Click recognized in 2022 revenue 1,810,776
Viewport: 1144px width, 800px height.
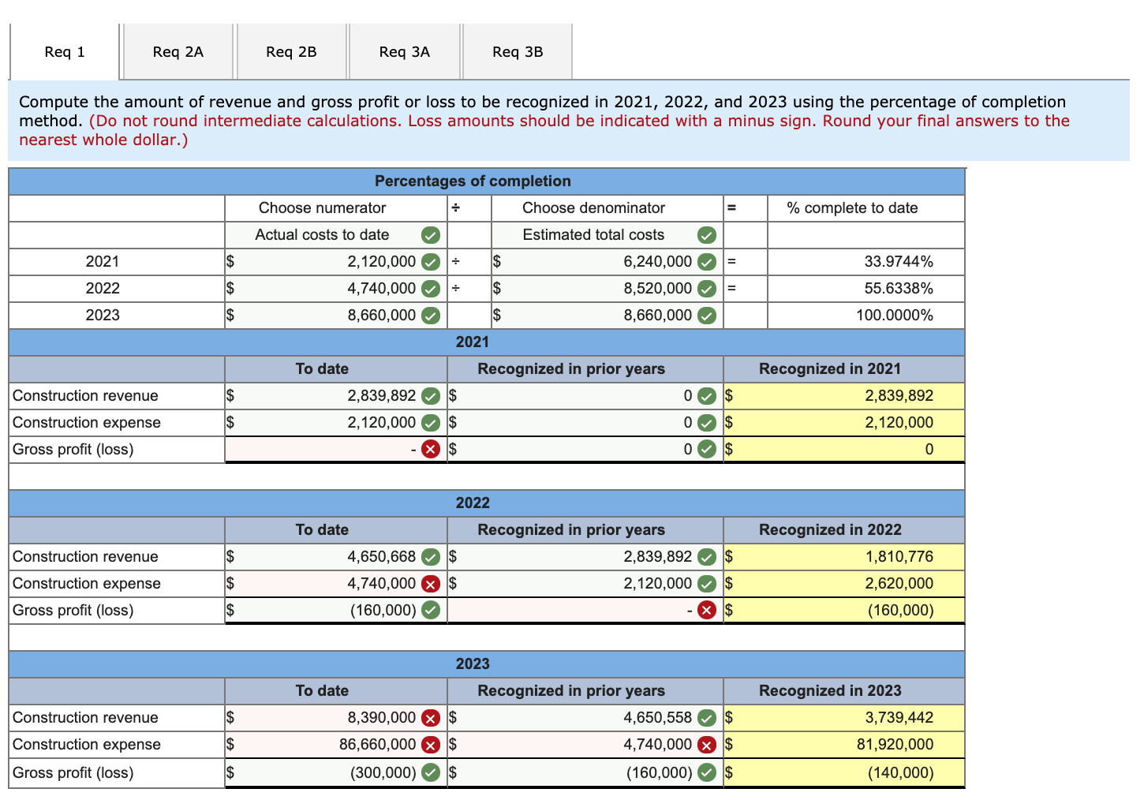point(899,557)
